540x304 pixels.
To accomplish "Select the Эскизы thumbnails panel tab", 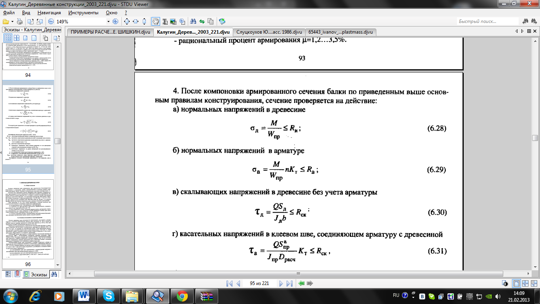I will click(x=36, y=274).
